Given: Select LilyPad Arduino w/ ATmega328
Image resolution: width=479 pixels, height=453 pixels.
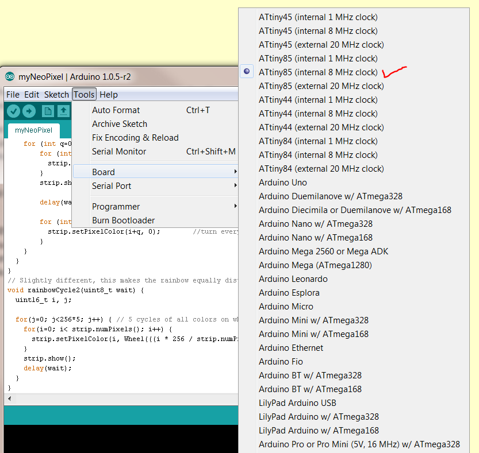Looking at the screenshot, I should click(x=319, y=416).
